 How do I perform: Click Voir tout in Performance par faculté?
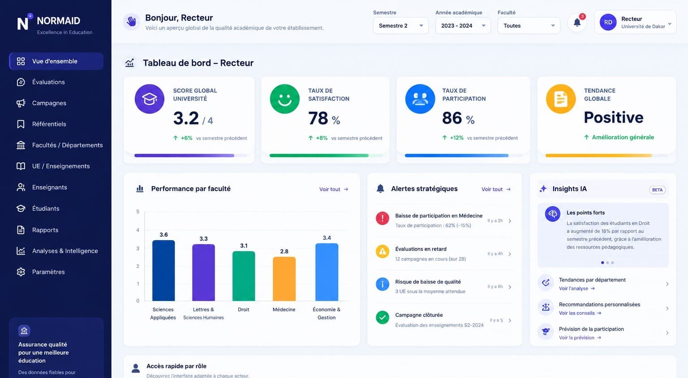point(334,189)
